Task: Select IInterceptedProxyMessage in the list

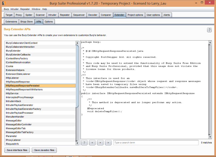Action: tap(40, 97)
